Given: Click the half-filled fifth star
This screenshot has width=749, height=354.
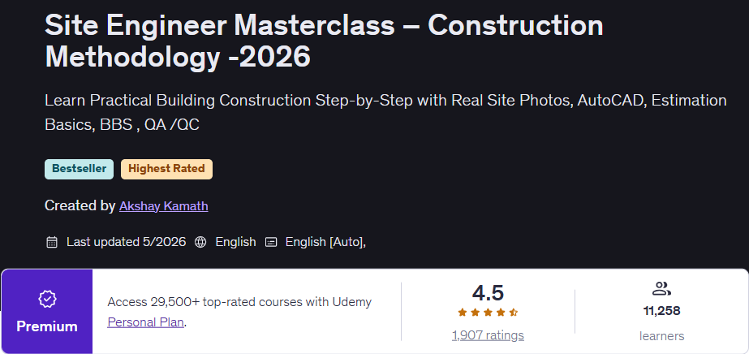Looking at the screenshot, I should click(x=514, y=313).
